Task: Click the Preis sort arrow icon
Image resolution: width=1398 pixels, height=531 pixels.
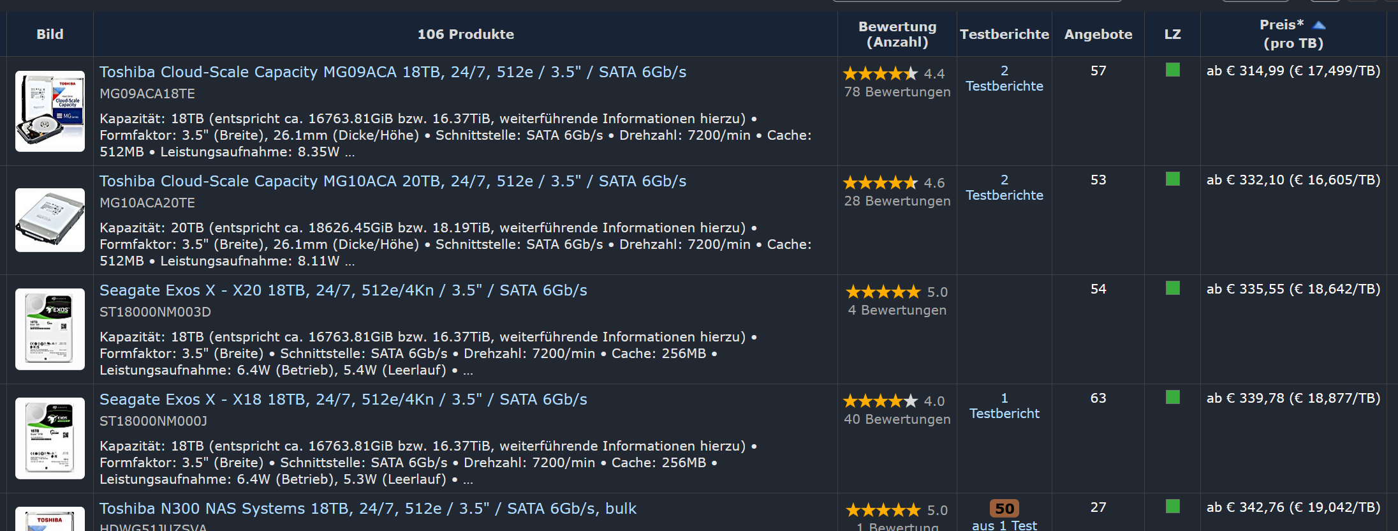Action: 1319,26
